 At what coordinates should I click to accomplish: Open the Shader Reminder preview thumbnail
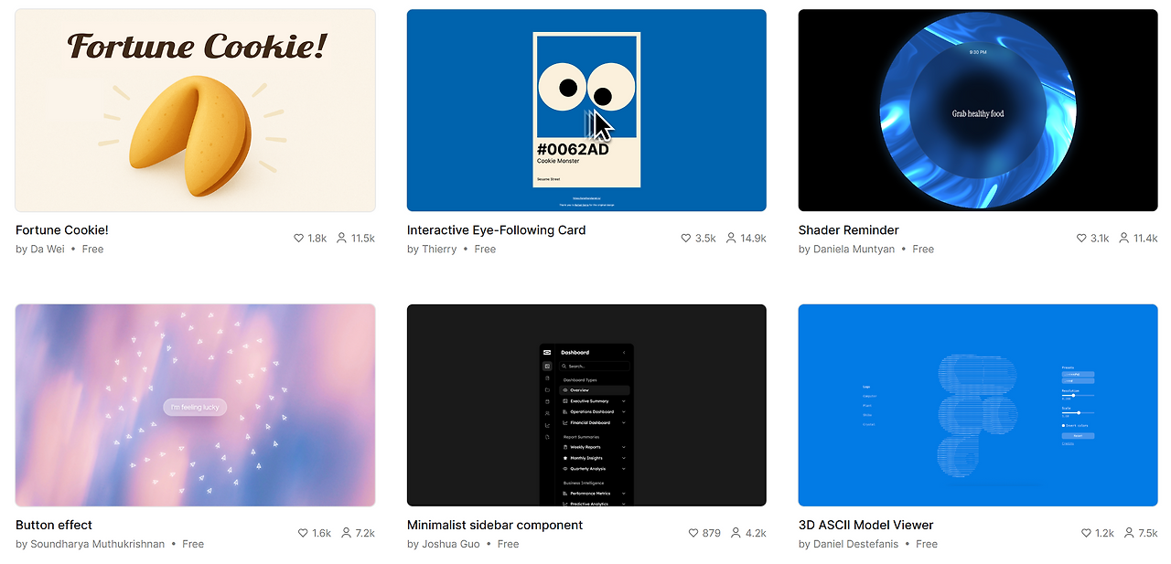[x=978, y=111]
